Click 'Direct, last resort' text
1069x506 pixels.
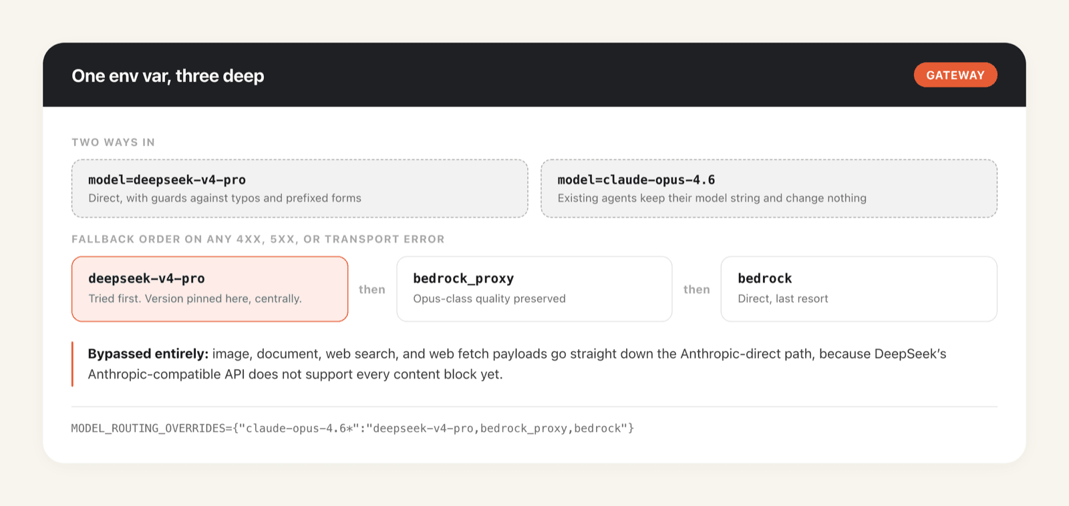pyautogui.click(x=783, y=298)
